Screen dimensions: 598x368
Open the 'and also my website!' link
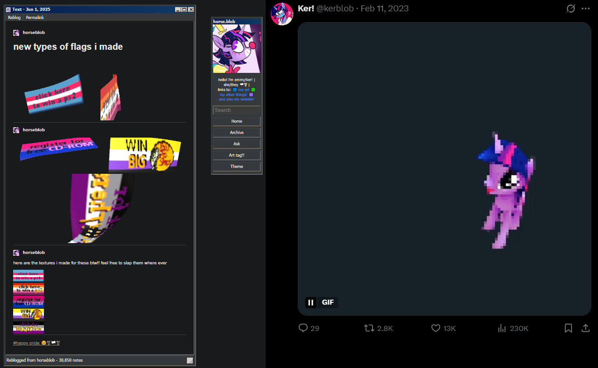[237, 99]
